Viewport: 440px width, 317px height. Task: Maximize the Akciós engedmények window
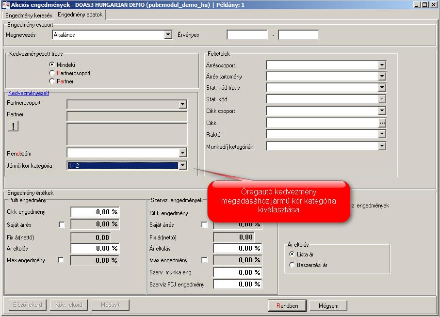click(x=425, y=5)
